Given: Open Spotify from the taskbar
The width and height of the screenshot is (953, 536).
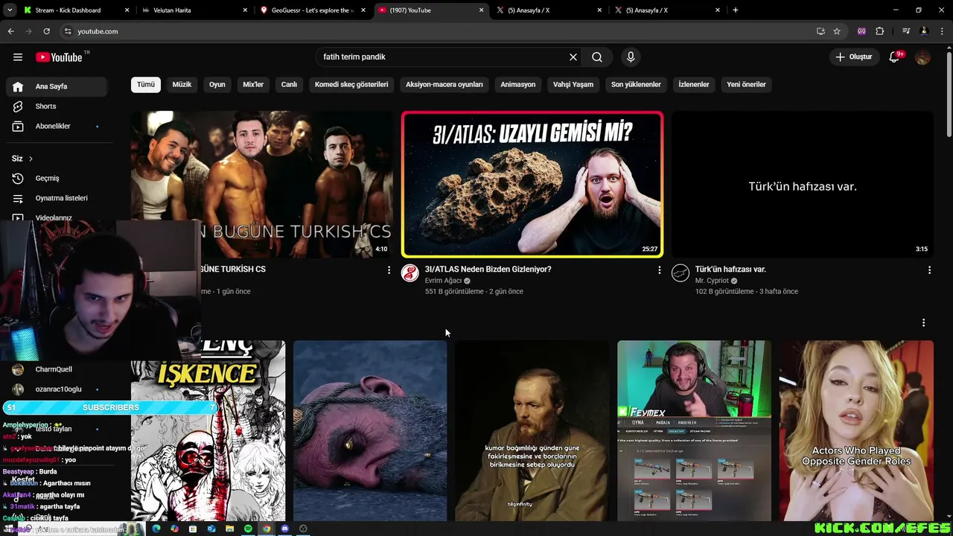Looking at the screenshot, I should point(248,529).
